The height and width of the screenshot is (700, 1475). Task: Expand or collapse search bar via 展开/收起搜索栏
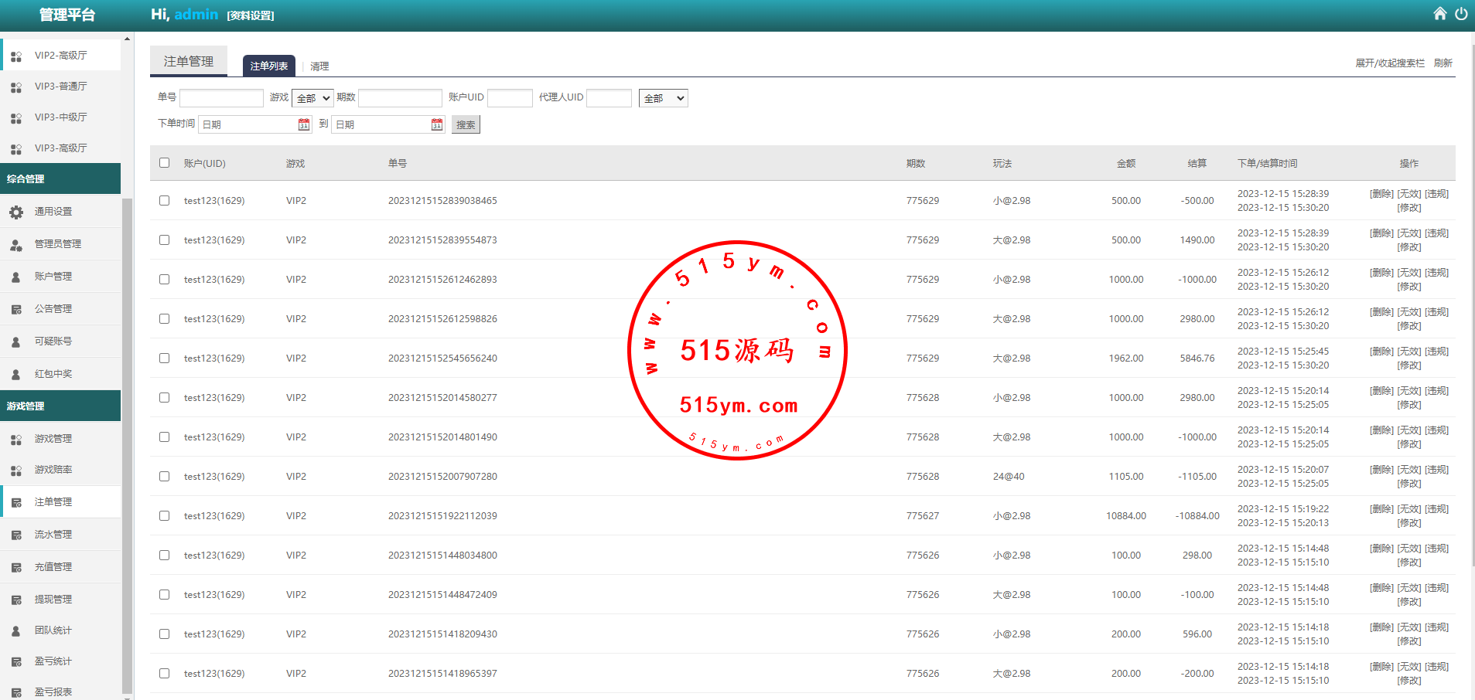pyautogui.click(x=1389, y=63)
